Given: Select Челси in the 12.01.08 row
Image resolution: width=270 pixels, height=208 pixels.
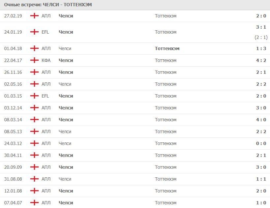Looking at the screenshot, I should [66, 191].
